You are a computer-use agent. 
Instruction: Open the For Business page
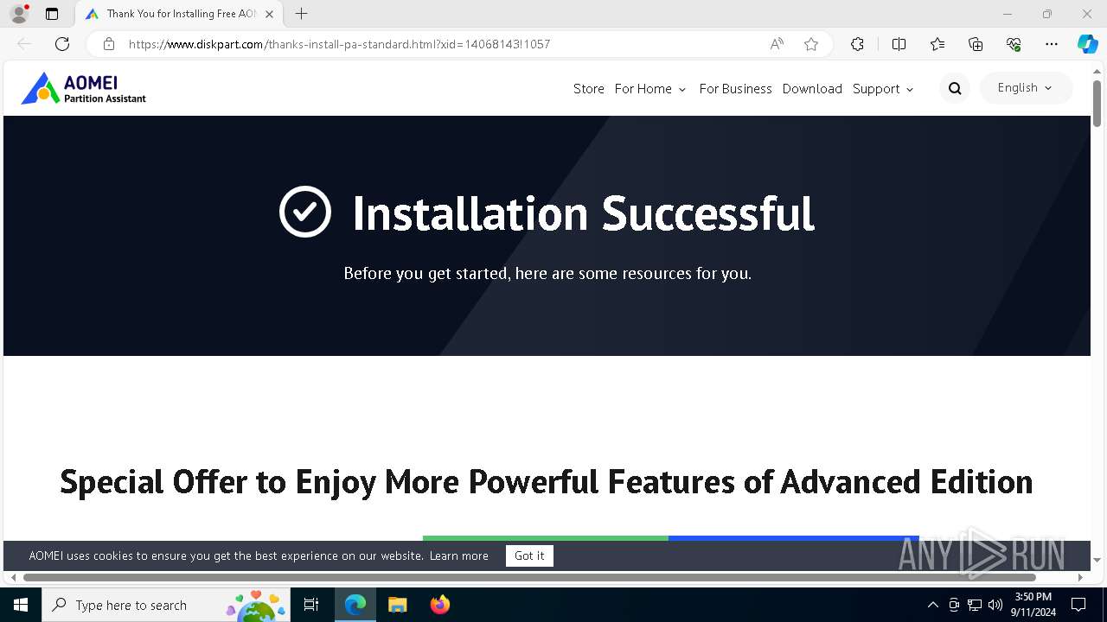[x=735, y=89]
